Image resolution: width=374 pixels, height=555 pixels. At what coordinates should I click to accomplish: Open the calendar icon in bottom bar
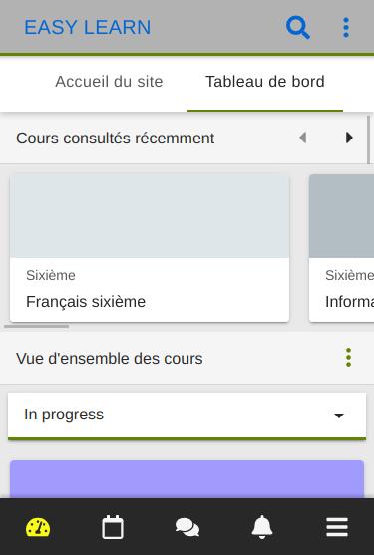(x=113, y=527)
